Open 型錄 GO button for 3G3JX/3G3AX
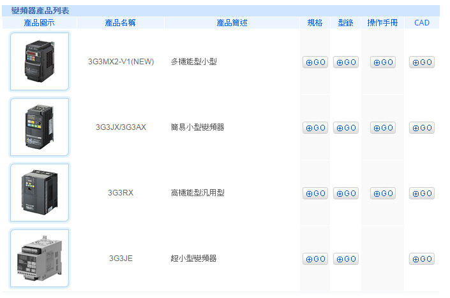This screenshot has width=450, height=298. tap(346, 128)
